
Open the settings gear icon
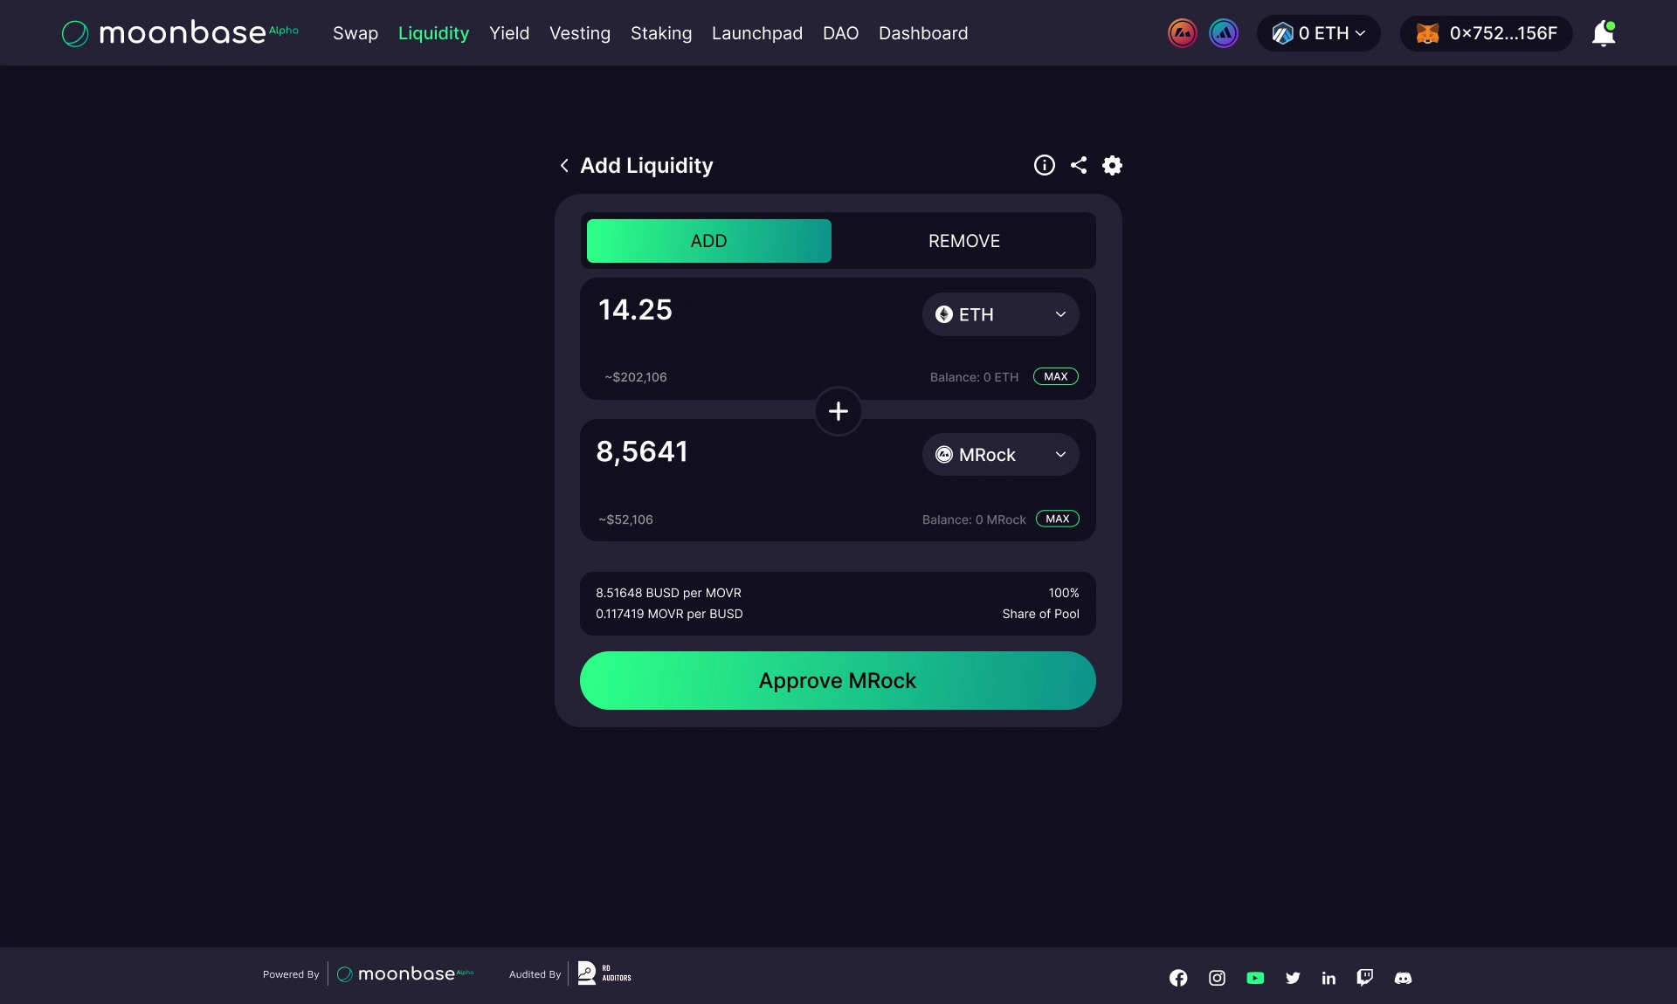click(x=1112, y=165)
